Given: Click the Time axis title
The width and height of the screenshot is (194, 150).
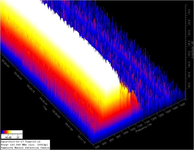Looking at the screenshot, I should (x=45, y=107).
